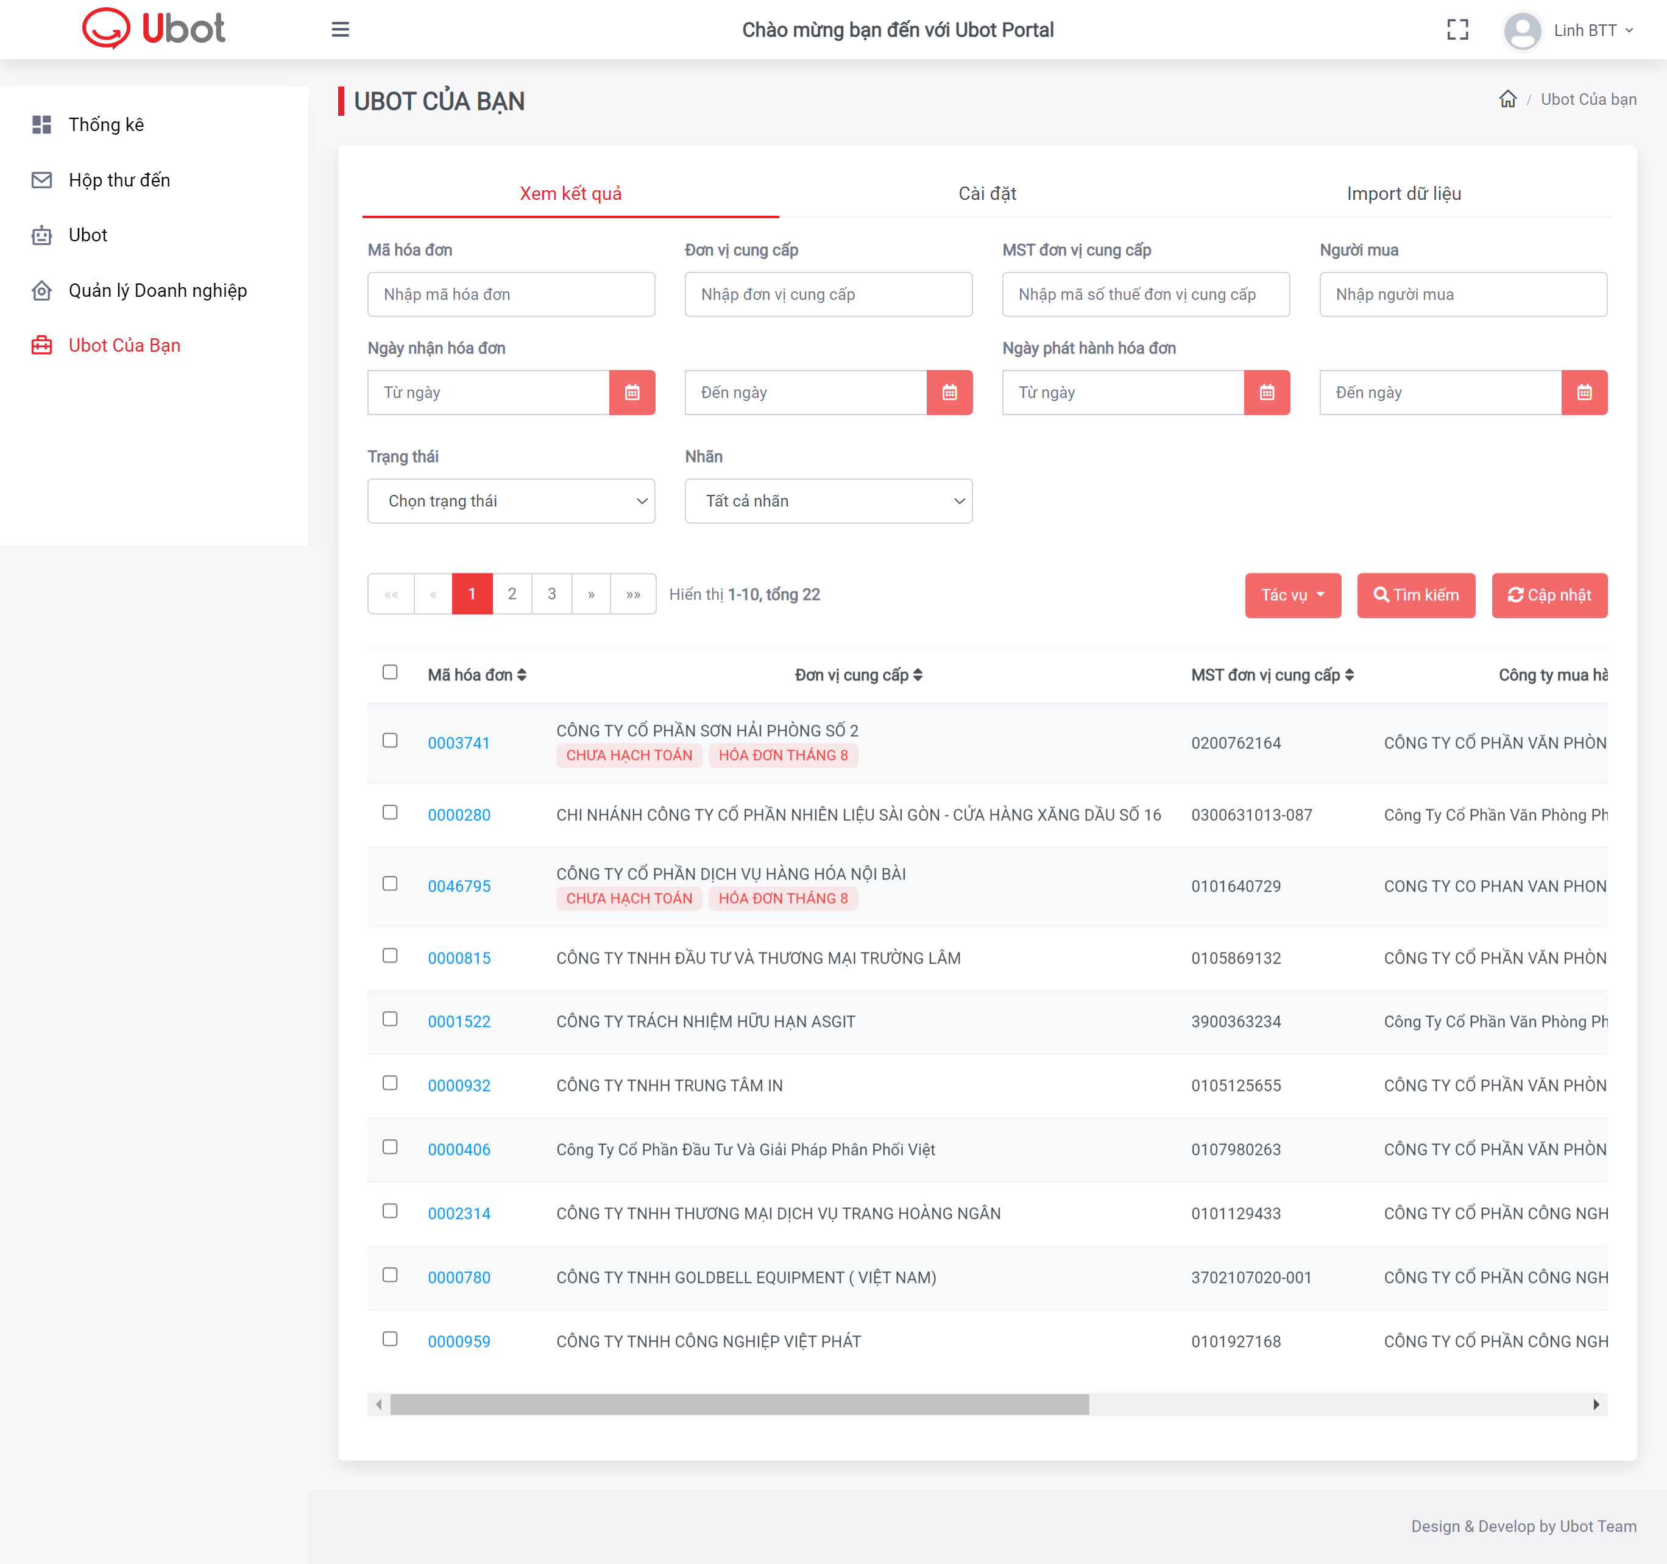The width and height of the screenshot is (1667, 1564).
Task: Focus the MST đơn vị cung cấp field
Action: pos(1145,294)
